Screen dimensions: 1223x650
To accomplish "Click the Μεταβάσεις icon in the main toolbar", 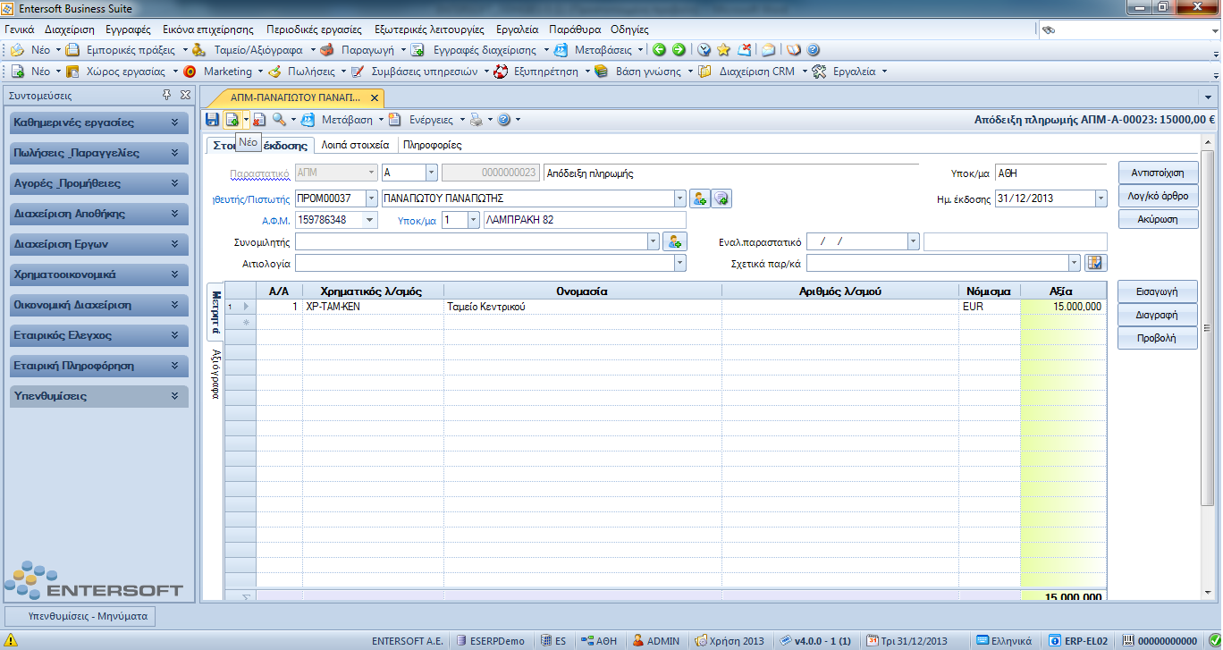I will (x=561, y=50).
